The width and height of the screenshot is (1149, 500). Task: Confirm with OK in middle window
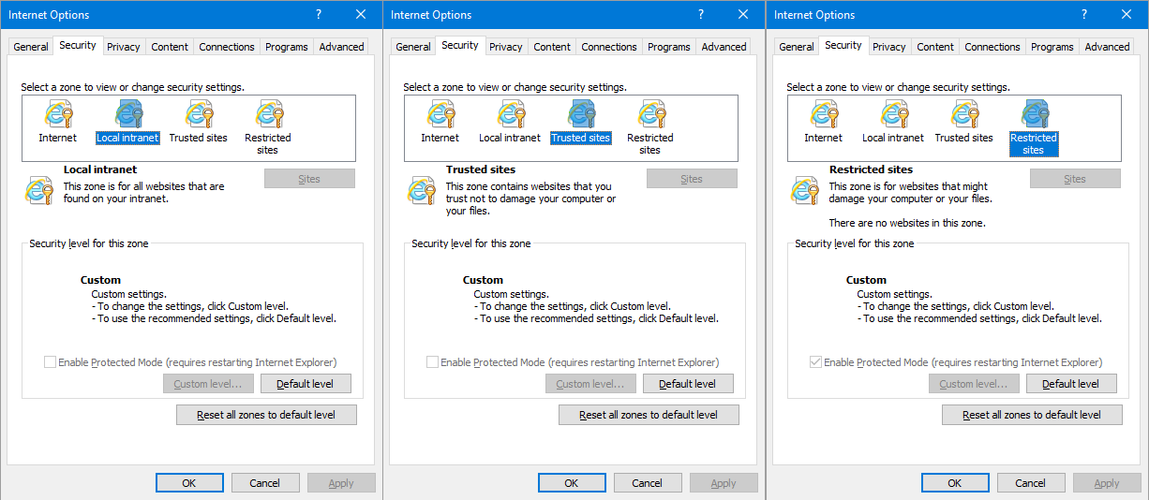(x=572, y=483)
